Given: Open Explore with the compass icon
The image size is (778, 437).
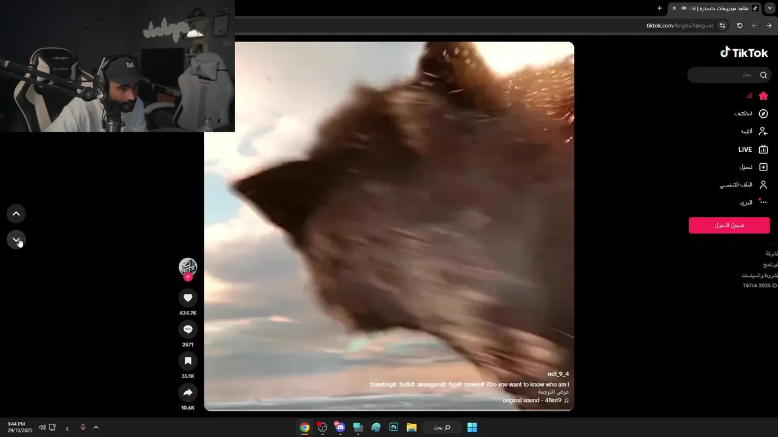Looking at the screenshot, I should click(x=763, y=113).
